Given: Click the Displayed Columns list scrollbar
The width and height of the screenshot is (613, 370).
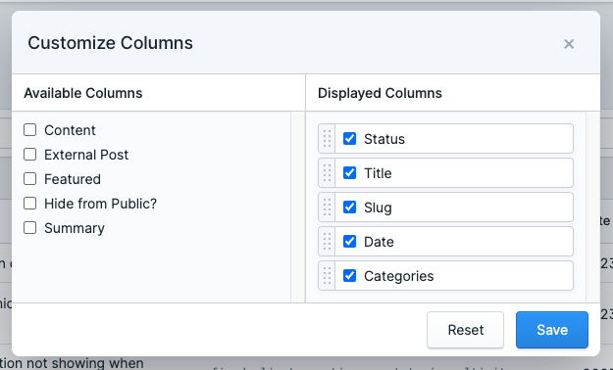Looking at the screenshot, I should click(592, 208).
